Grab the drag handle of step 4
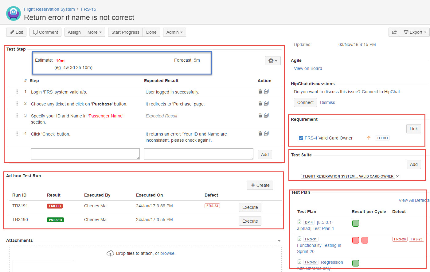430x272 pixels. [17, 133]
